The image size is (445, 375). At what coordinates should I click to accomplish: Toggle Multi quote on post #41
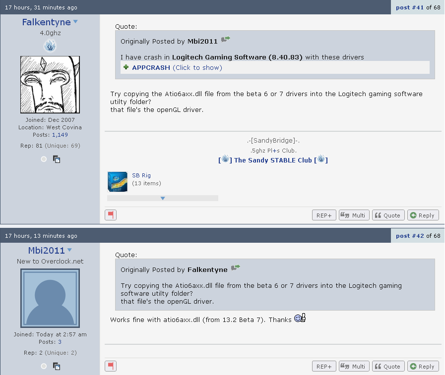(x=354, y=215)
